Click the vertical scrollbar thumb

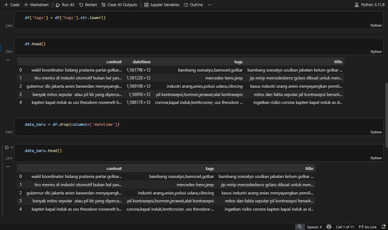tap(386, 115)
